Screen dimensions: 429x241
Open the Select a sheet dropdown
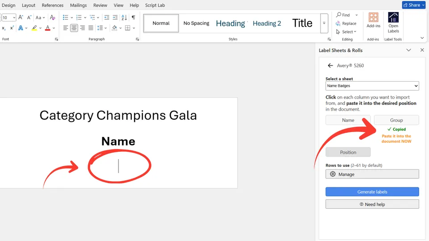[372, 86]
